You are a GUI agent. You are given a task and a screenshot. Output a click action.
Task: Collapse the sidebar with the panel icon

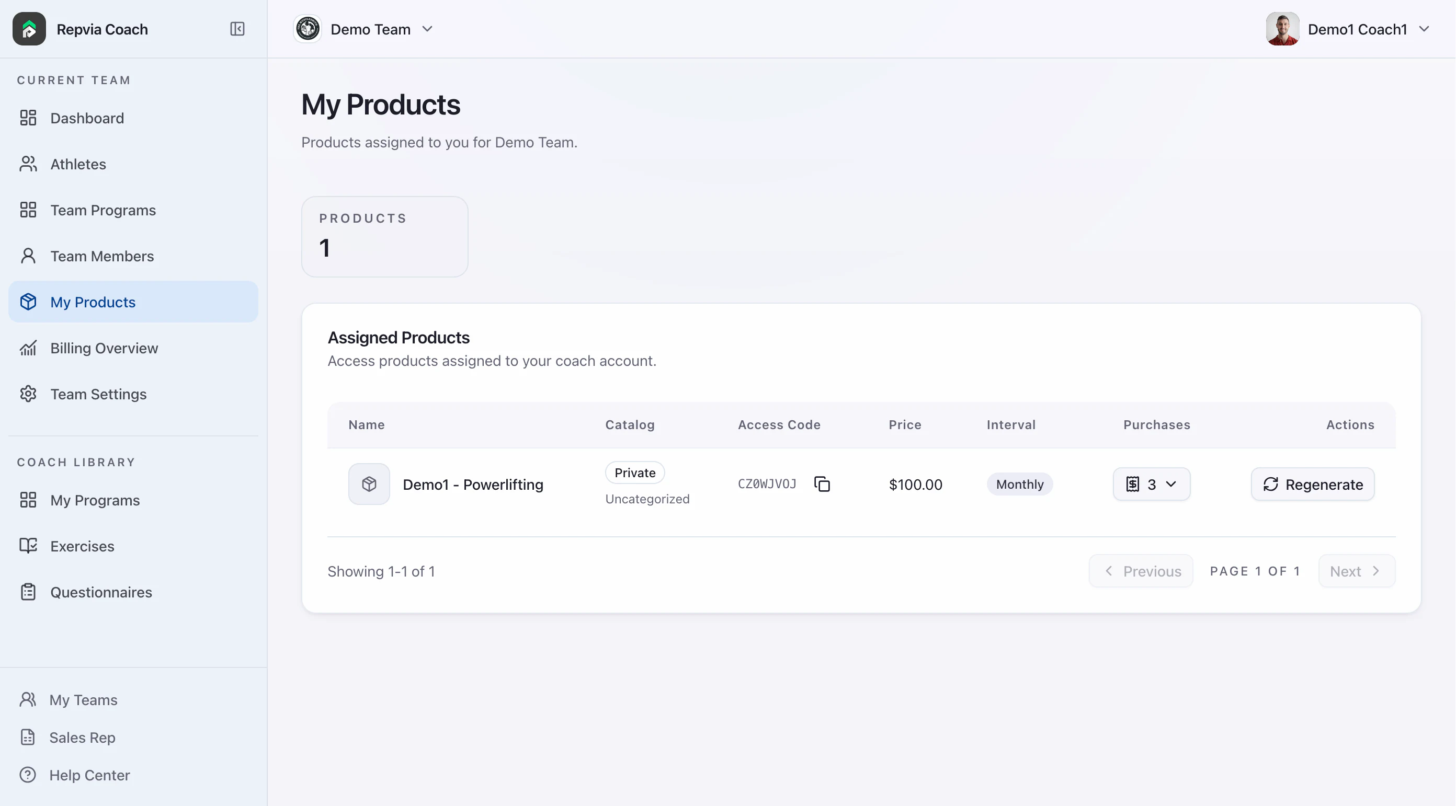pyautogui.click(x=237, y=29)
